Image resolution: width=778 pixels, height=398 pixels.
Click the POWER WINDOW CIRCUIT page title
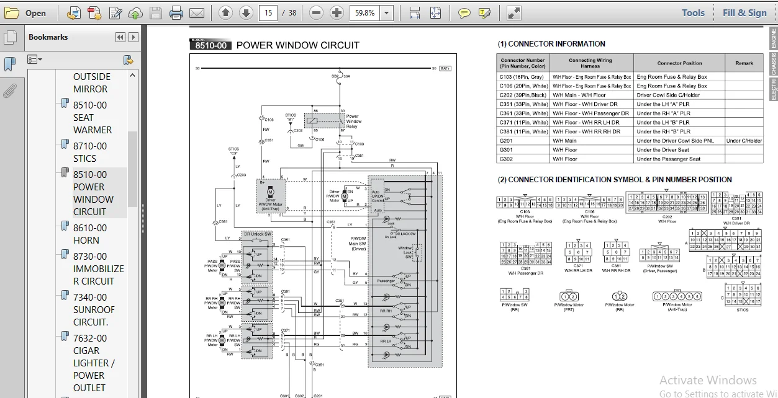[298, 45]
